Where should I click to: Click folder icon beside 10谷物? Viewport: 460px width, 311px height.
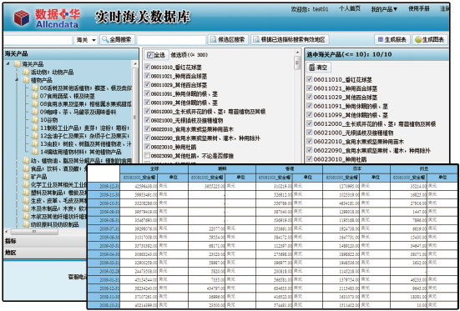[x=35, y=120]
